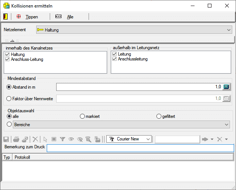Open the calculator next to Abstand in m
The height and width of the screenshot is (190, 236).
[226, 87]
